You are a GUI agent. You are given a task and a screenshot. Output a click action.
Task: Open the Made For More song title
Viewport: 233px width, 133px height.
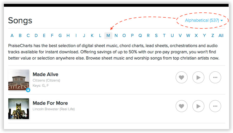[x=50, y=103]
